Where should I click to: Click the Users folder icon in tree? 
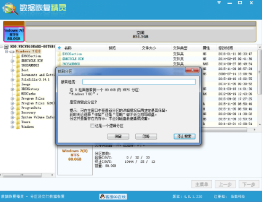pyautogui.click(x=18, y=122)
